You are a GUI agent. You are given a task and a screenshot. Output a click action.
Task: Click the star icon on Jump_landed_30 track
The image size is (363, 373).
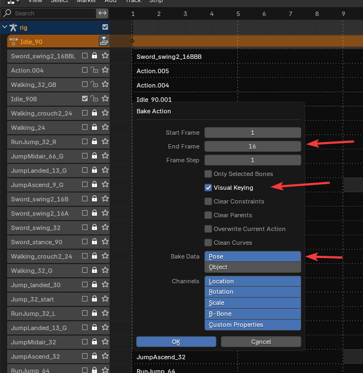click(105, 285)
